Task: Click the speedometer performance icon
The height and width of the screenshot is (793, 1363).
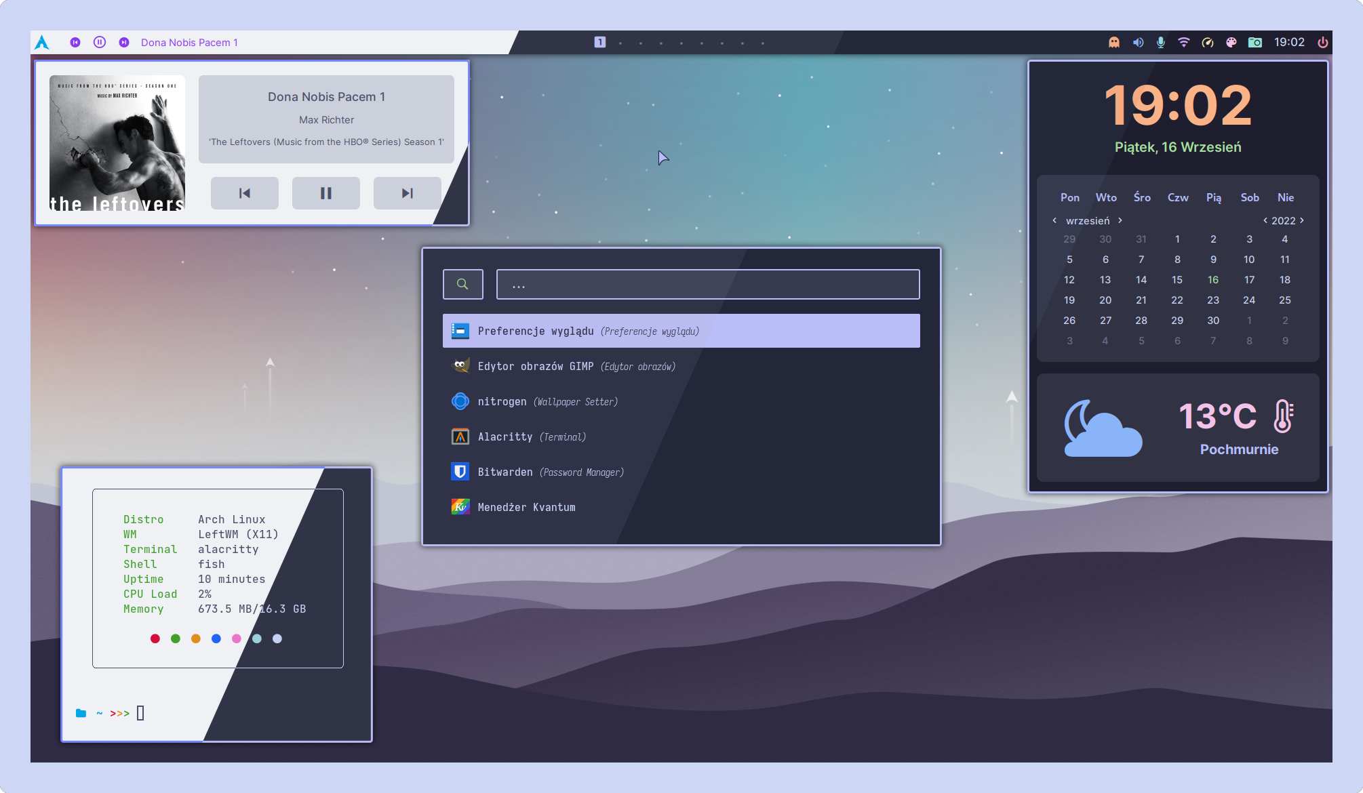Action: 1208,42
